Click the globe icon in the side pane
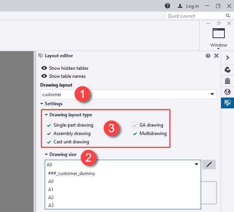The width and height of the screenshot is (234, 212). pyautogui.click(x=227, y=92)
